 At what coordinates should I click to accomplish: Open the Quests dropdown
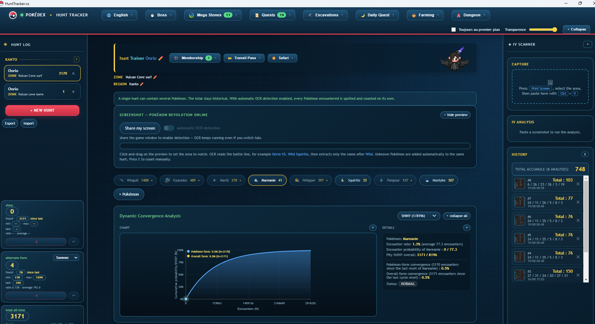pos(272,15)
